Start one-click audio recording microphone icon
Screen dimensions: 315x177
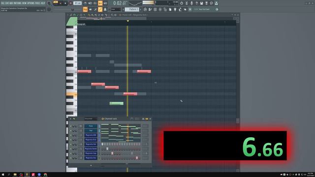tap(191, 3)
